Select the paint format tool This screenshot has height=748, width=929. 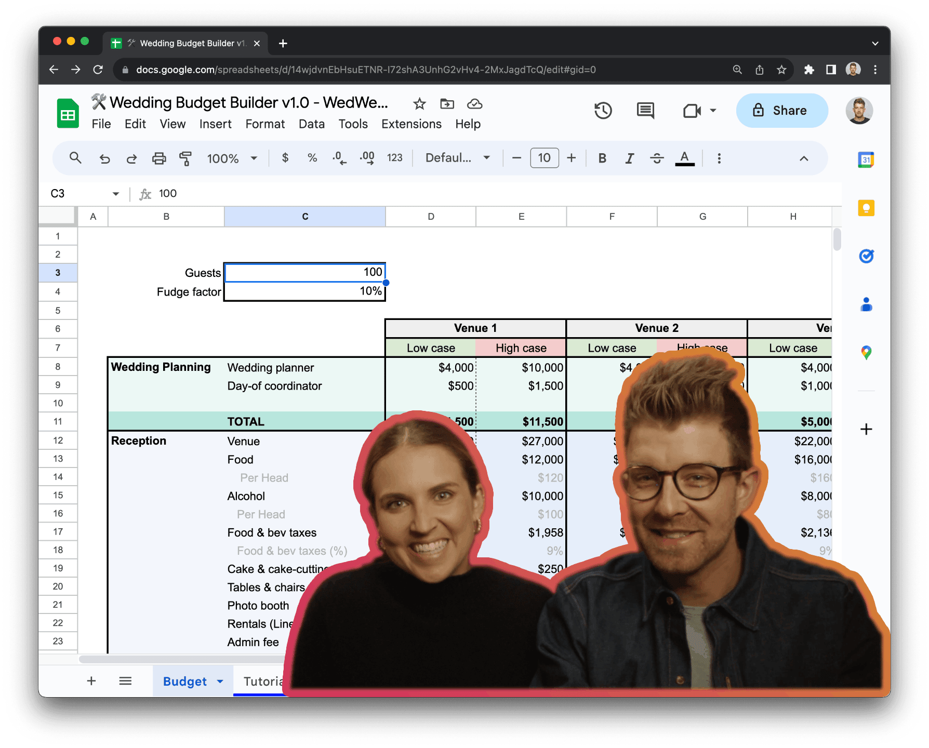[x=185, y=158]
